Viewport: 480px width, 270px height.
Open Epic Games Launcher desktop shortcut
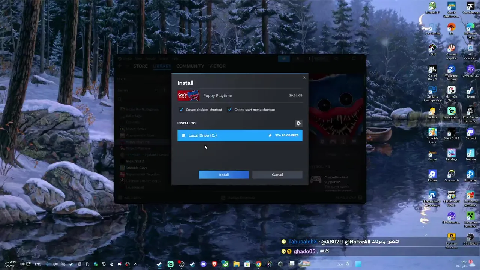470,115
